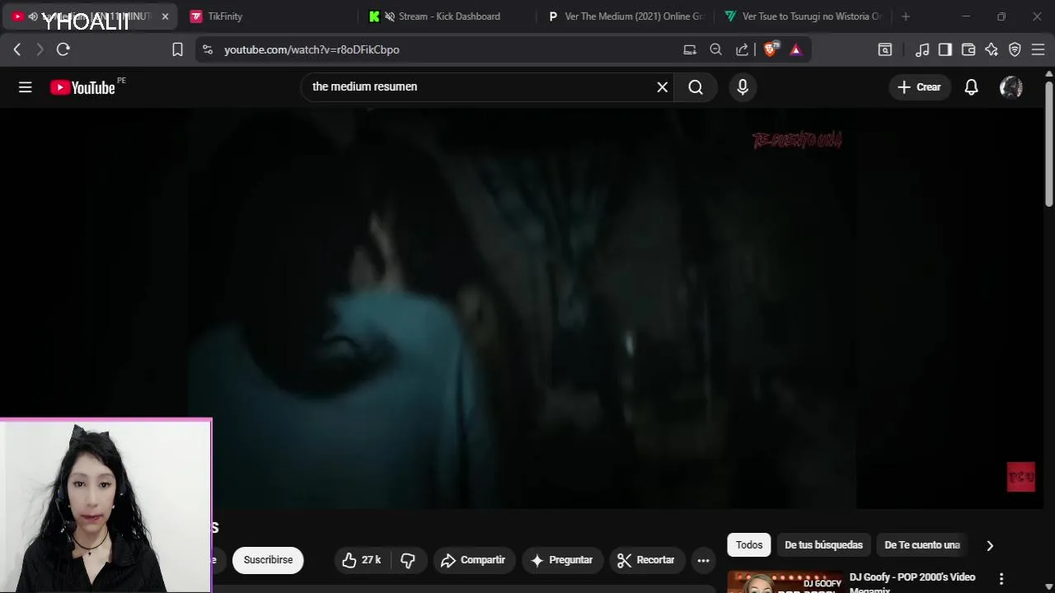The image size is (1055, 593).
Task: Mute the YouTube tab audio icon
Action: pyautogui.click(x=33, y=16)
